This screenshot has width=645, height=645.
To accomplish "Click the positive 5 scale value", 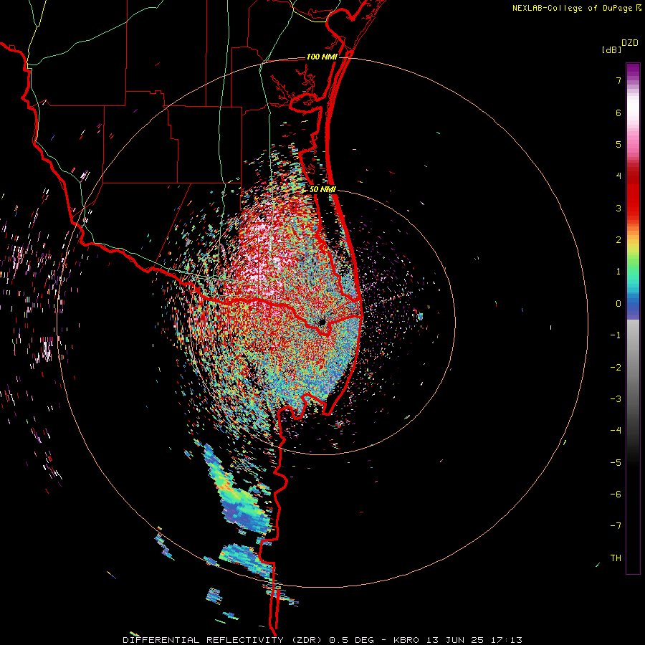I will [618, 144].
